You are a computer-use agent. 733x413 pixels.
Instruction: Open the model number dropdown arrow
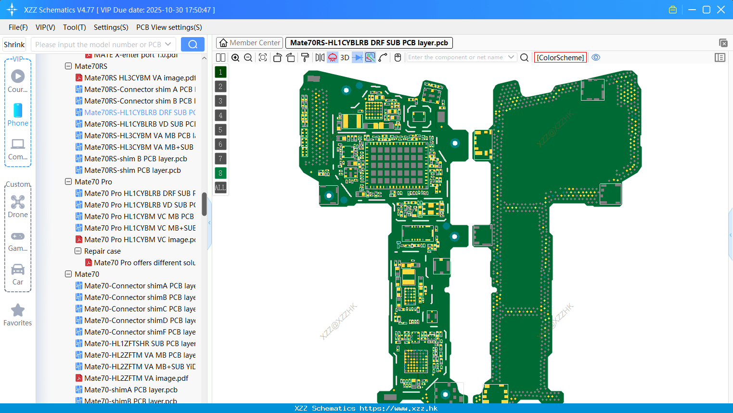pos(168,44)
